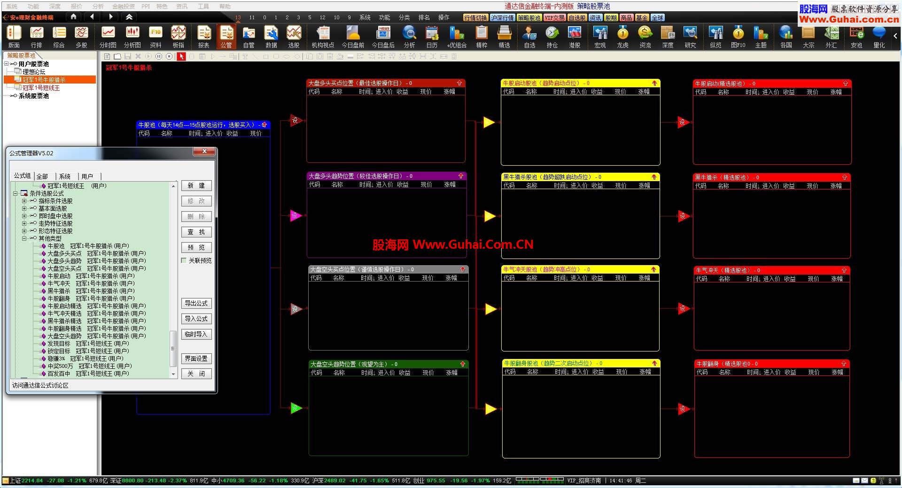This screenshot has width=902, height=488.
Task: Collapse the 条件选股公式 tree node
Action: [x=15, y=193]
